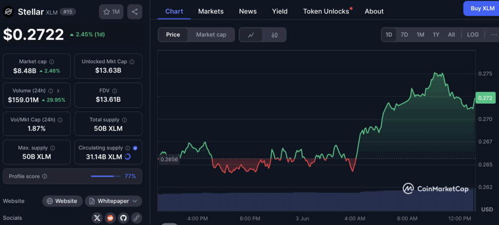Screen dimensions: 499x225
Task: Open Stellar's X (Twitter) social link
Action: tap(97, 218)
